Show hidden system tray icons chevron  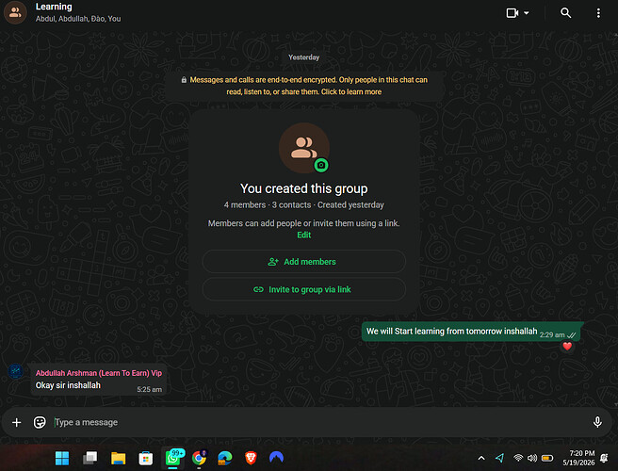(x=481, y=458)
